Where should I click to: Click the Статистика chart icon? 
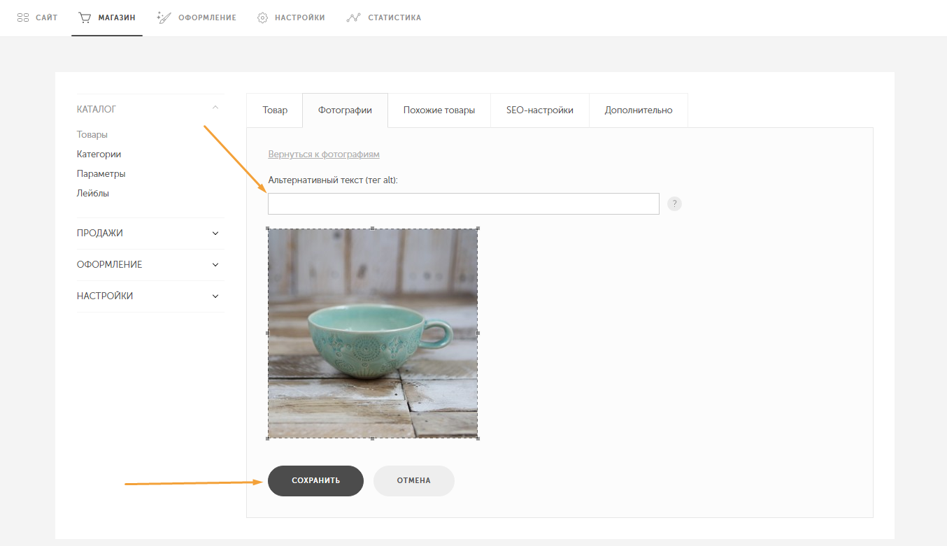click(353, 17)
